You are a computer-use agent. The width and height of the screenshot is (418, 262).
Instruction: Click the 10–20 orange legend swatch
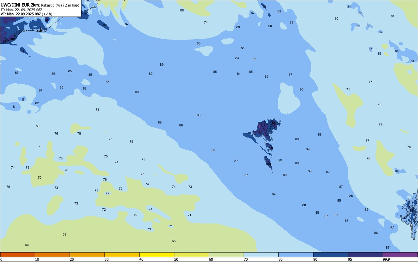[x=52, y=254]
